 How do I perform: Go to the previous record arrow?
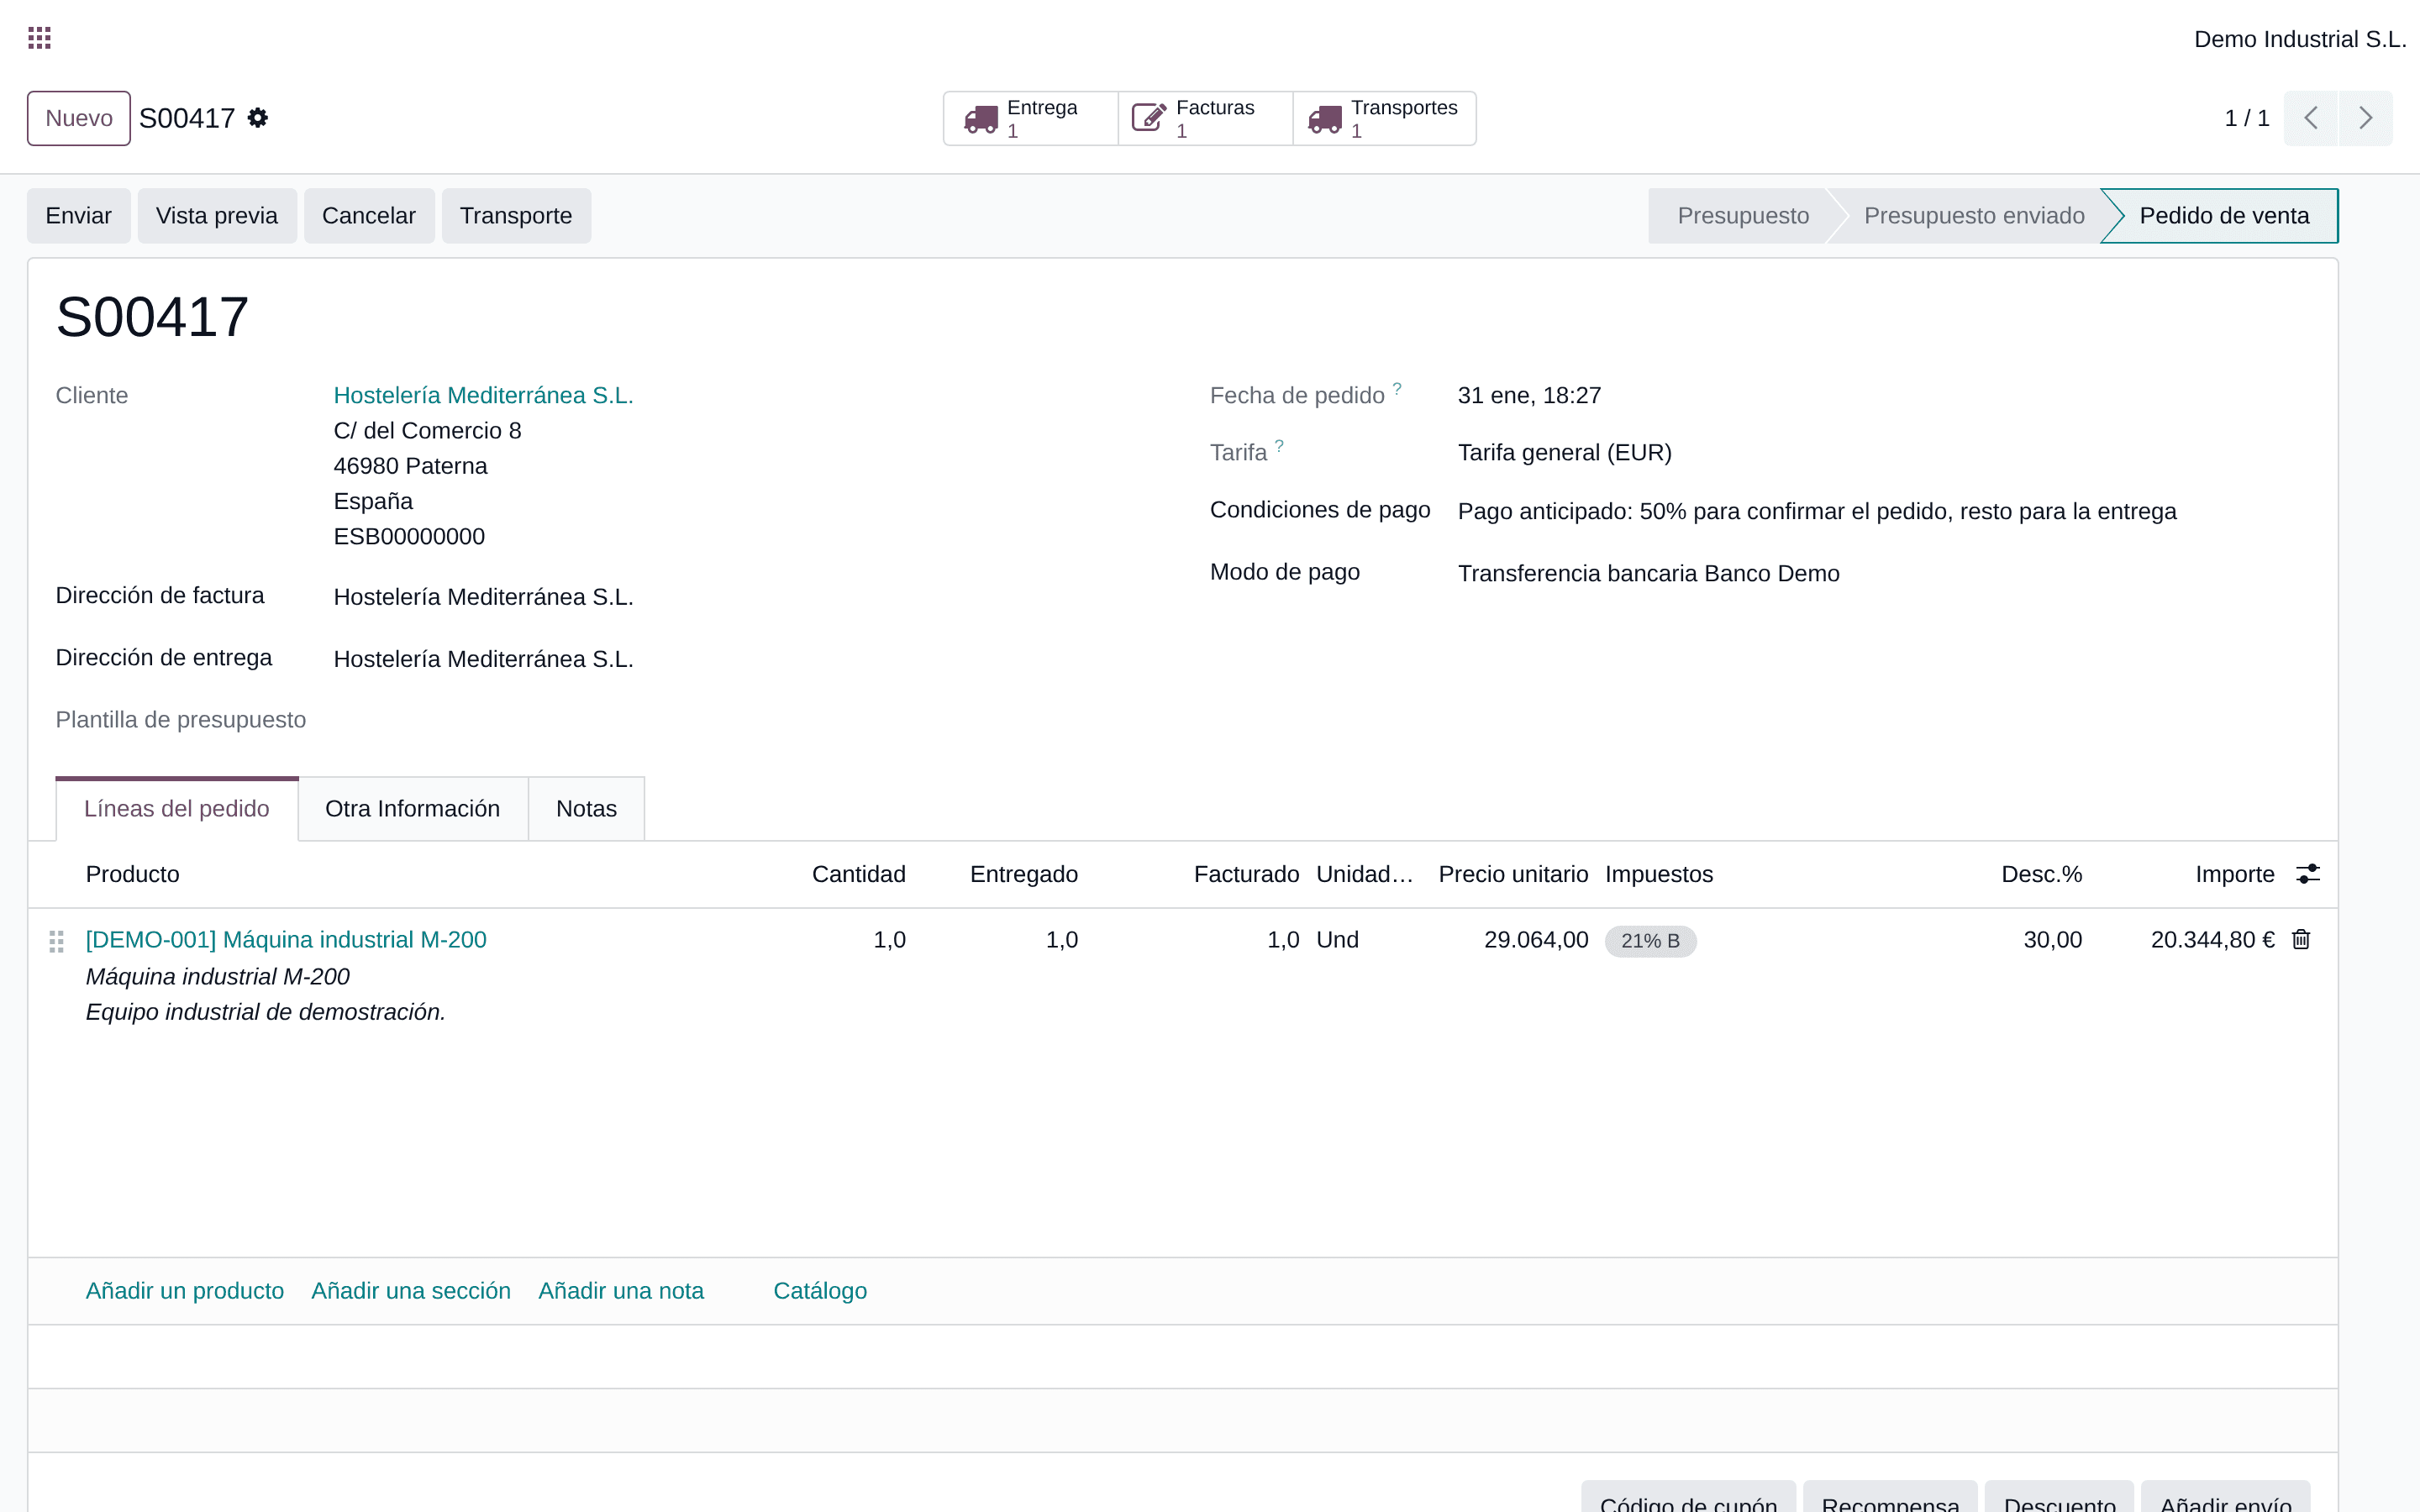pyautogui.click(x=2310, y=118)
